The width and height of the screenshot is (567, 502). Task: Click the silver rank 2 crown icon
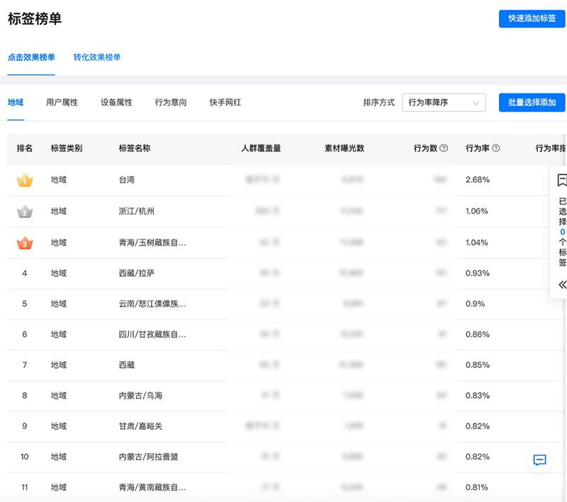(25, 212)
